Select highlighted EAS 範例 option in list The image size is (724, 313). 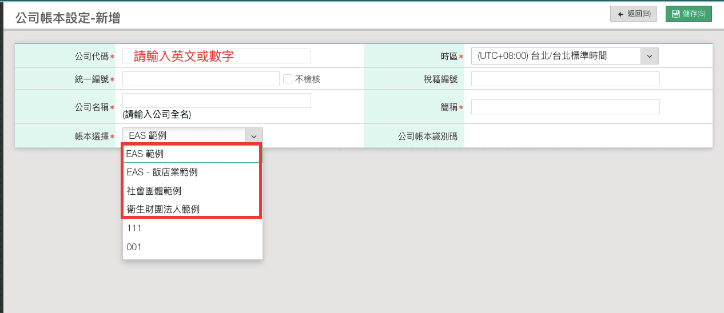192,154
